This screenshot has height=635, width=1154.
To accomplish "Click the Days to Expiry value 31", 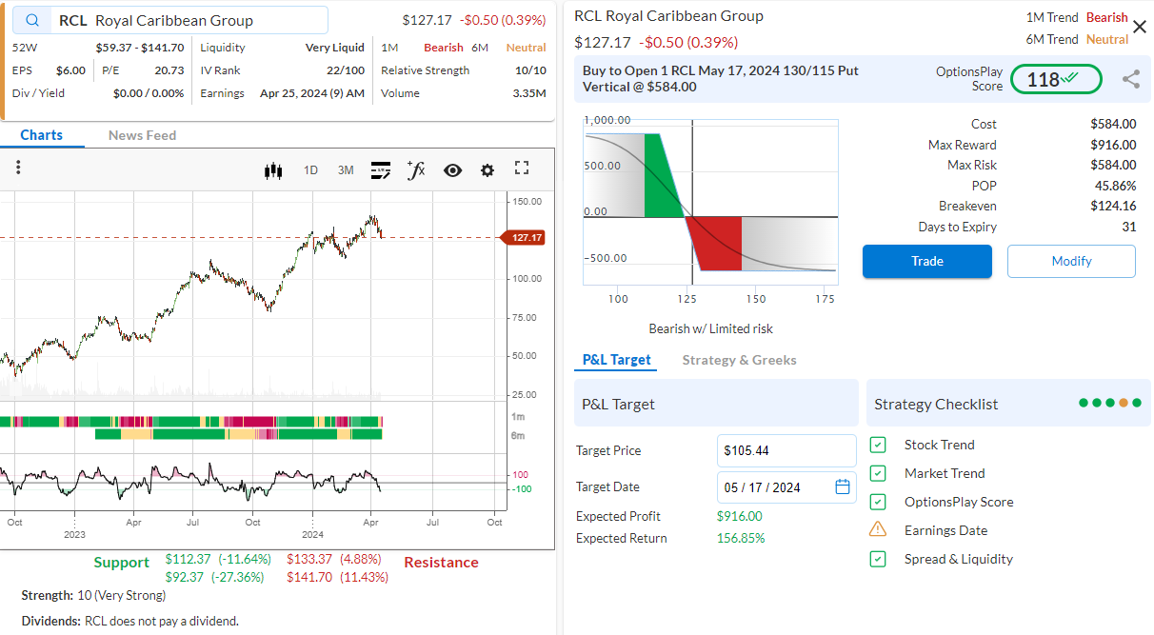I will coord(1129,227).
